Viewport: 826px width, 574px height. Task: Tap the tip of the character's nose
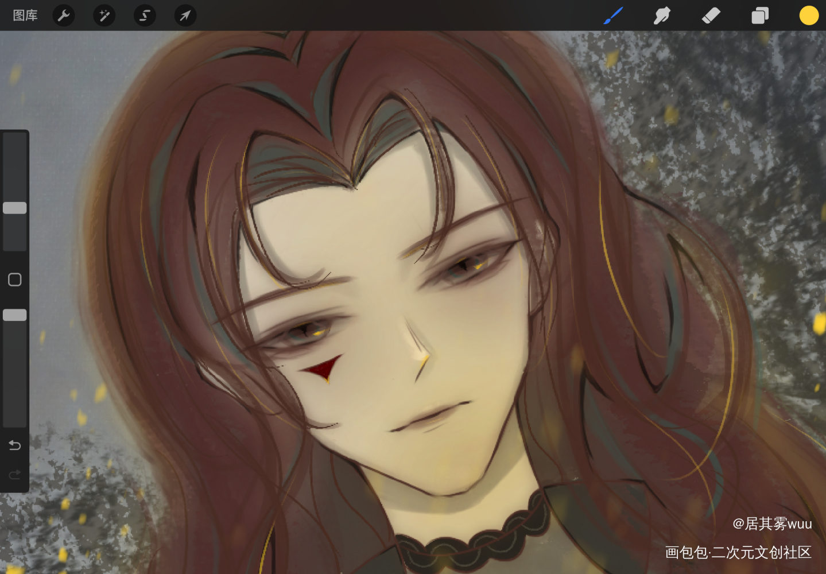[x=422, y=358]
